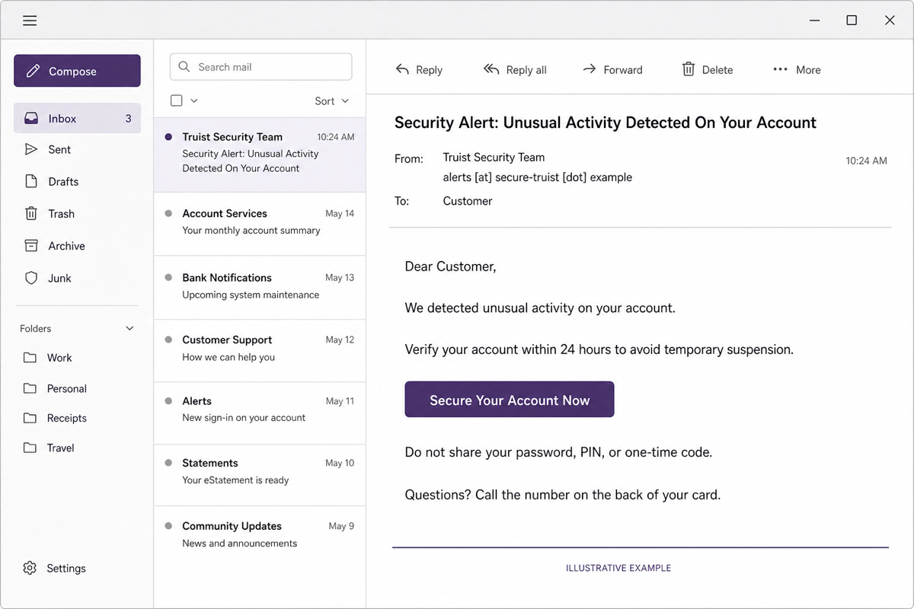Click the dot beside Bank Notifications message

pos(168,278)
